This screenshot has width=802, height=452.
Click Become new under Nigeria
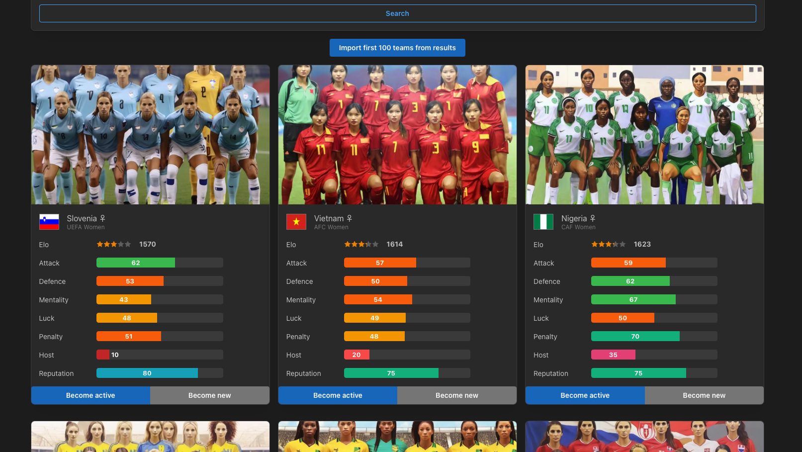(x=704, y=395)
